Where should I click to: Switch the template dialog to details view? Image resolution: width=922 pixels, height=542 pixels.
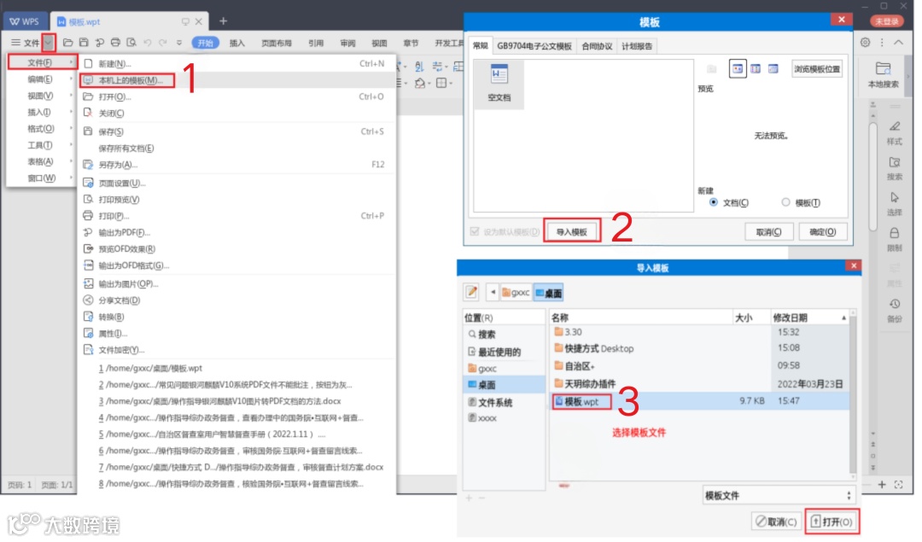click(x=773, y=69)
